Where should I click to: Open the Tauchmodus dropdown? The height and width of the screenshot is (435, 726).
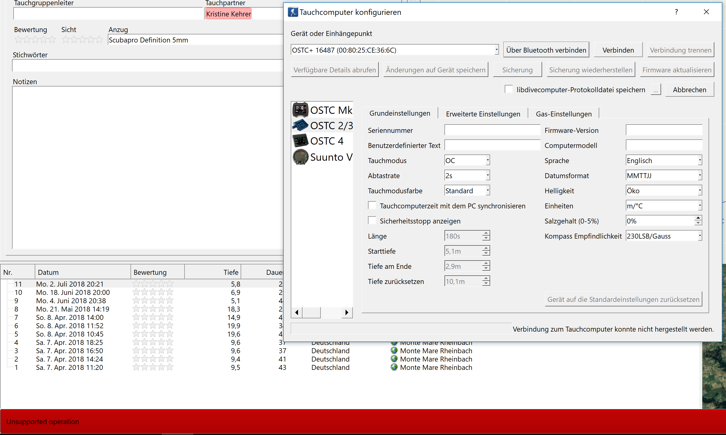[487, 160]
